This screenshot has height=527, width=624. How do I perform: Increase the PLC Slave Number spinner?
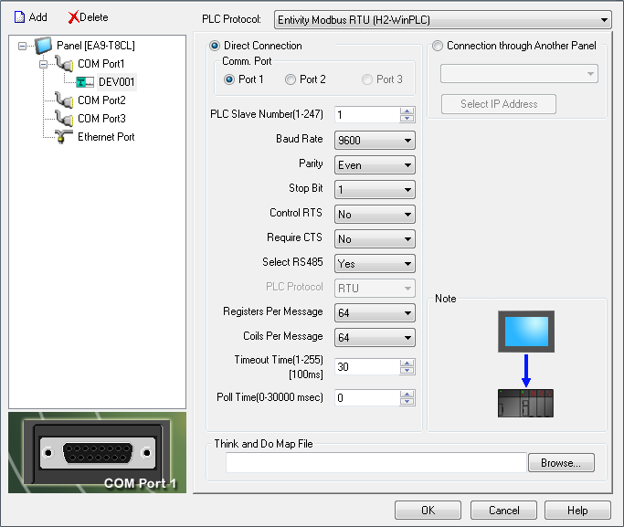(407, 111)
